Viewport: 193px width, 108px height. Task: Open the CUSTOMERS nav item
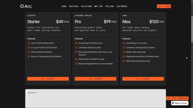pyautogui.click(x=122, y=6)
